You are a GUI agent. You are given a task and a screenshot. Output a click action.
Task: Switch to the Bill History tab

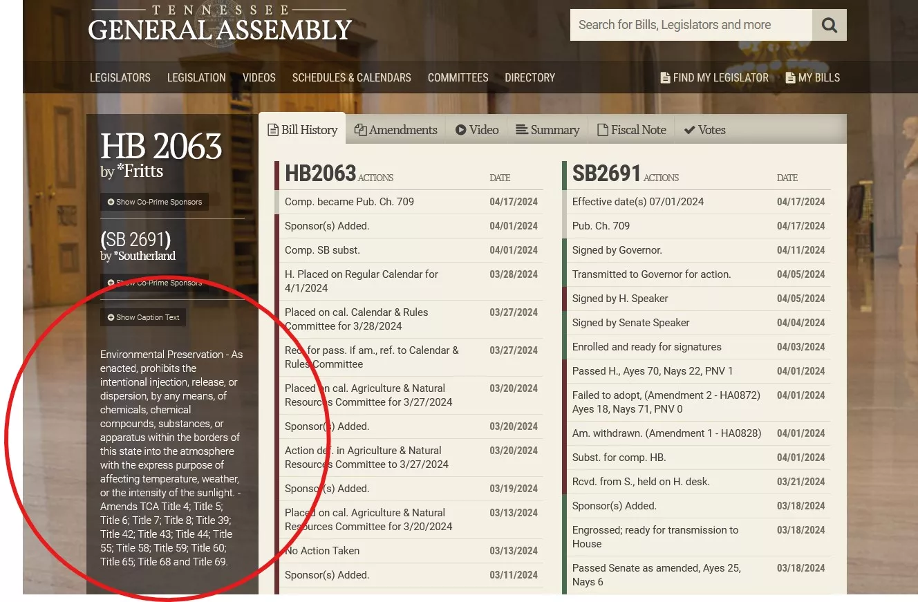pos(303,130)
